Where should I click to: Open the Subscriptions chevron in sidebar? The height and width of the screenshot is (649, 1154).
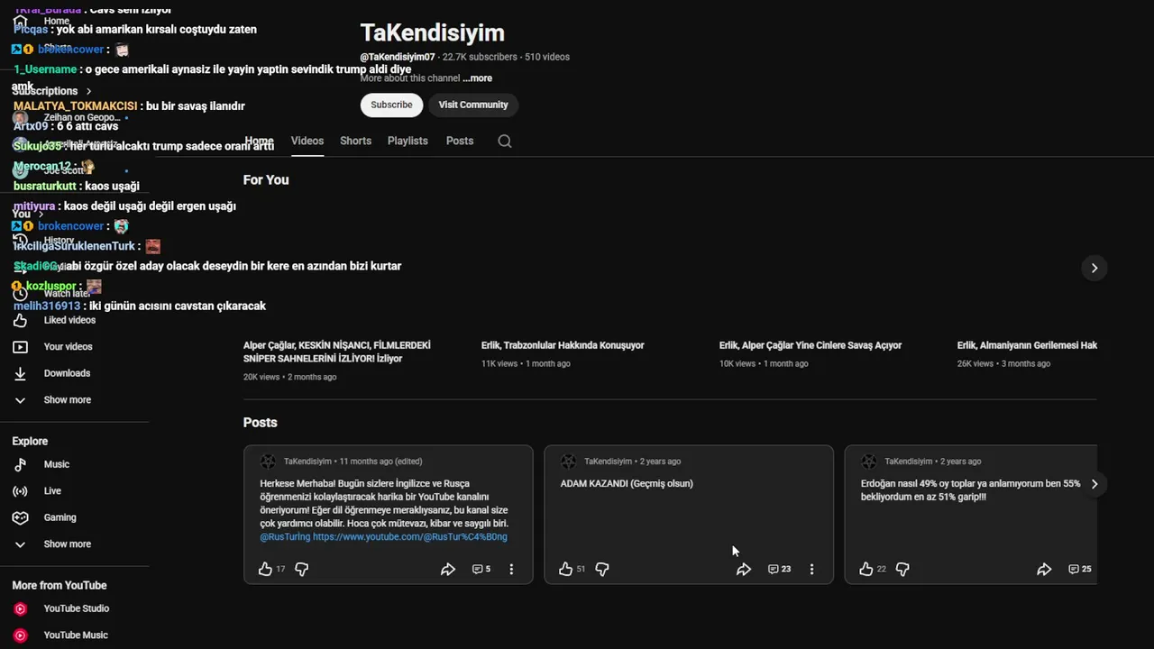tap(88, 91)
